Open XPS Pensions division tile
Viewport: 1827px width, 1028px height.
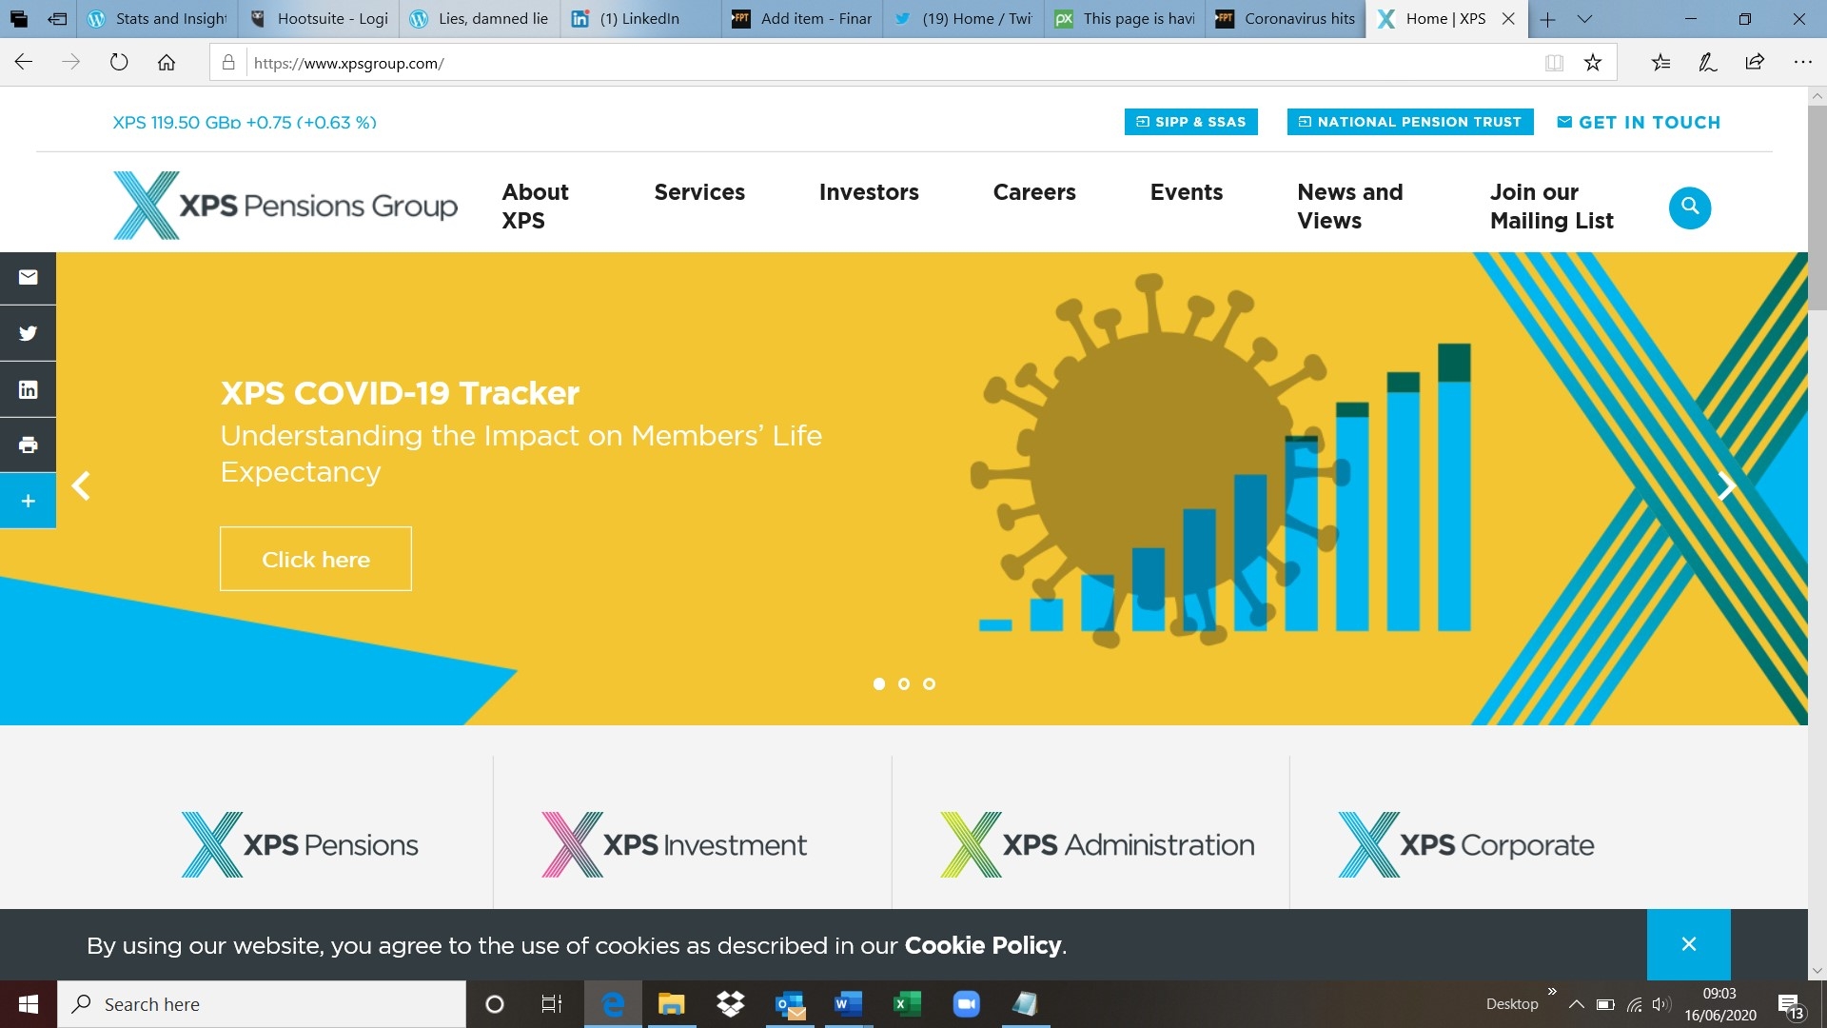click(300, 844)
